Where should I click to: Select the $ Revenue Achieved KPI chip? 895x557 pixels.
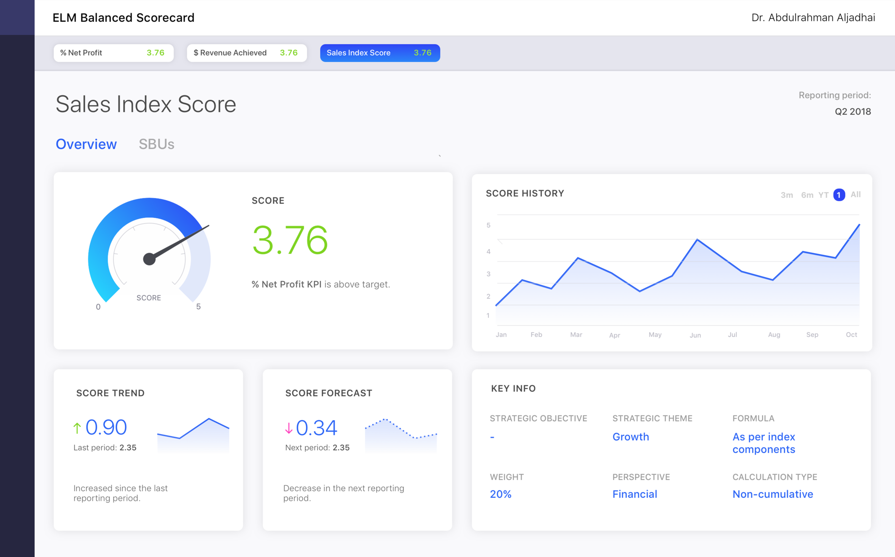[x=246, y=53]
